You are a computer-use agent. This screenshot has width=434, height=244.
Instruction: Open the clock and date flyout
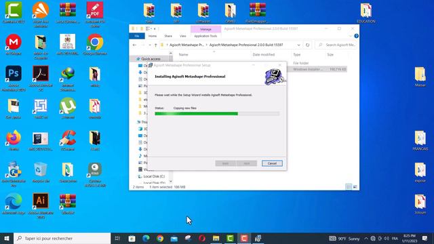410,238
